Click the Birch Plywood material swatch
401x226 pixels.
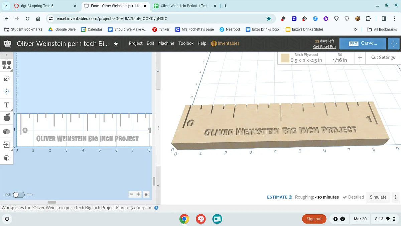coord(285,58)
